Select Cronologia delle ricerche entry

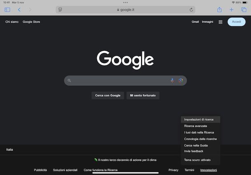pyautogui.click(x=200, y=139)
